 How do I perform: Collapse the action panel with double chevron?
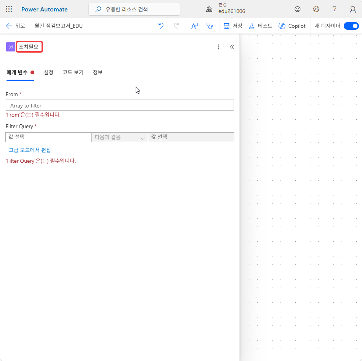232,47
